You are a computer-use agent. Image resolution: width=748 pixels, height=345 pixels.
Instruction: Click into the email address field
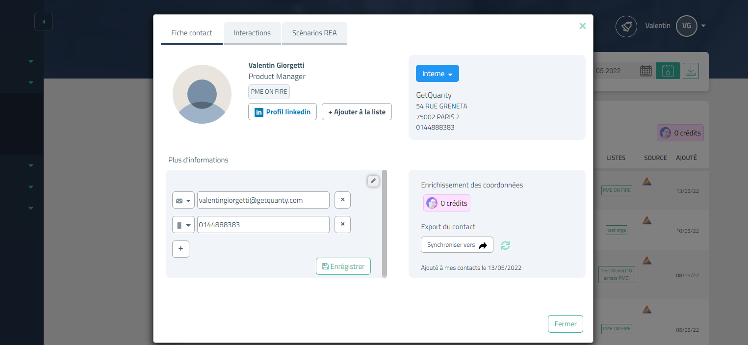tap(263, 200)
